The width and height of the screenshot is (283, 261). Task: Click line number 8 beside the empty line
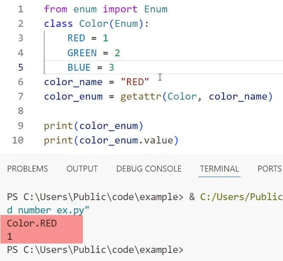pos(20,111)
